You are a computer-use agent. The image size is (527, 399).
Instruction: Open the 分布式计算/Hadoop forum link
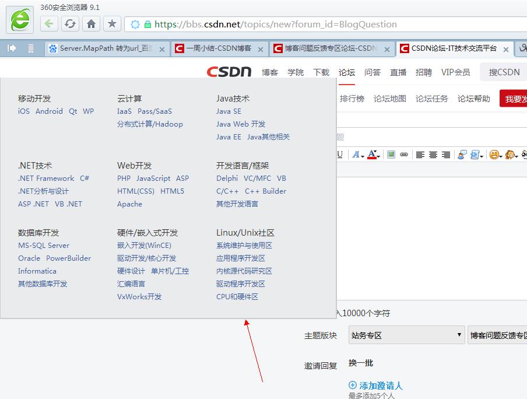point(150,124)
